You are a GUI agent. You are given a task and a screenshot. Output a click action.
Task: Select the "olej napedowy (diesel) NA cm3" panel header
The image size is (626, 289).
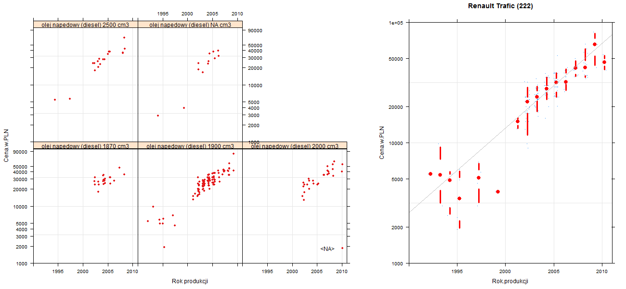tap(190, 25)
